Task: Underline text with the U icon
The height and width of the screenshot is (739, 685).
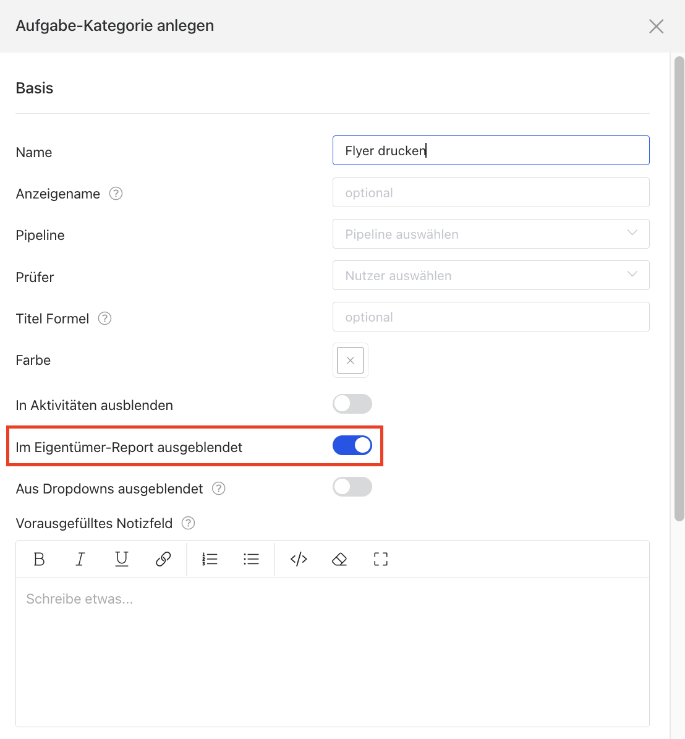Action: [x=122, y=559]
